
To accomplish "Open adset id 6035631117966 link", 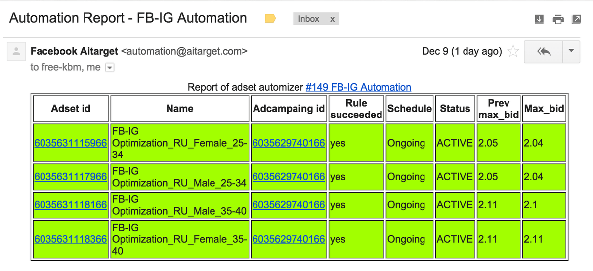I will [71, 177].
